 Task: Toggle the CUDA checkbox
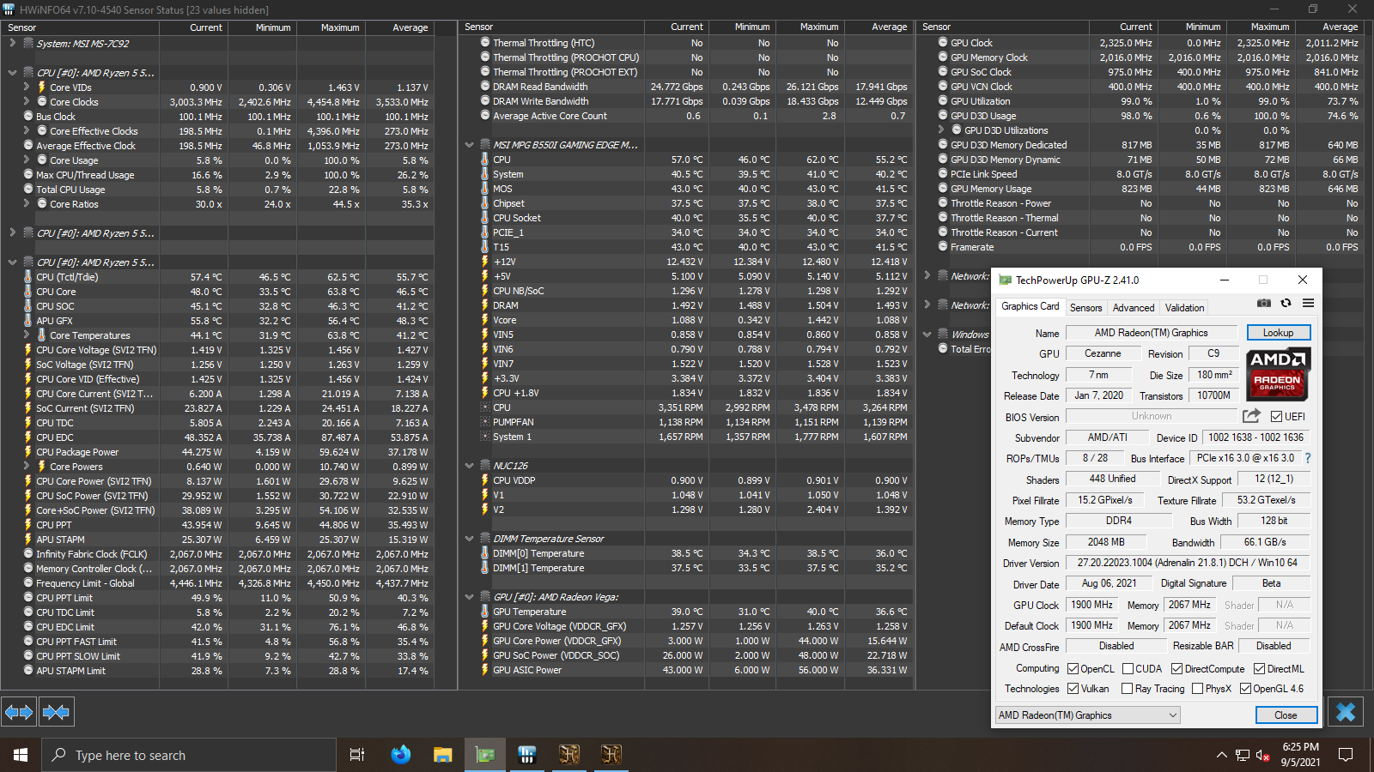(1128, 669)
